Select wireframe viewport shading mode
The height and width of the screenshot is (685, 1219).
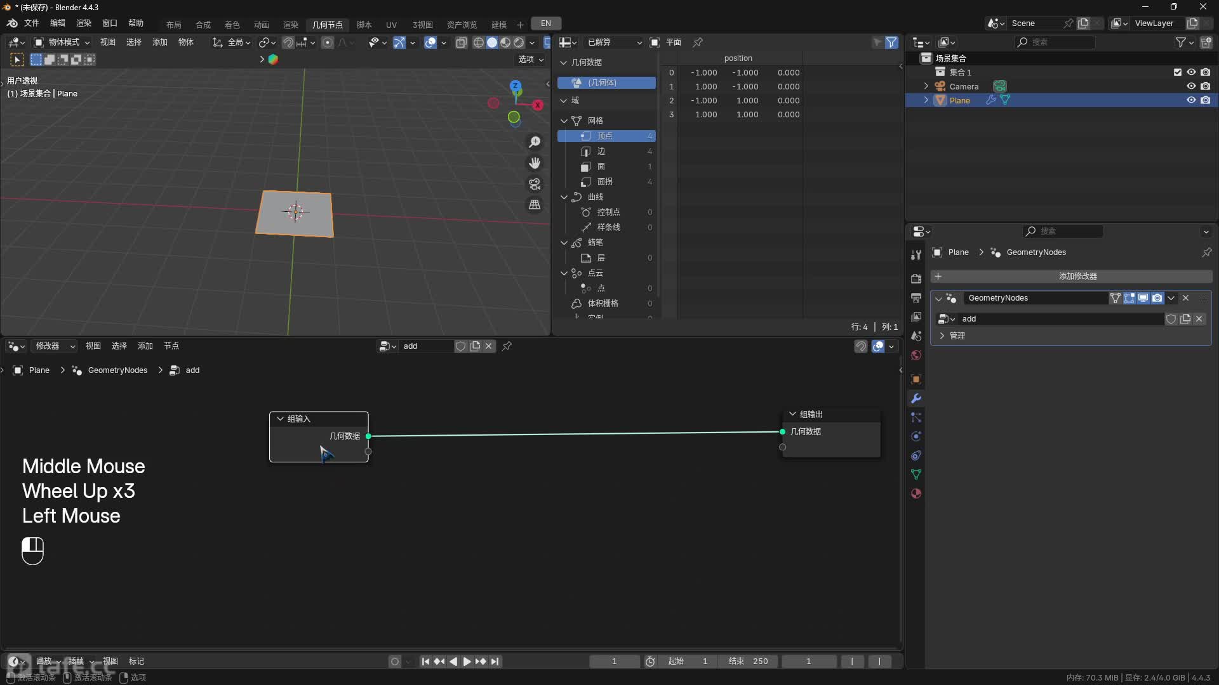[479, 42]
